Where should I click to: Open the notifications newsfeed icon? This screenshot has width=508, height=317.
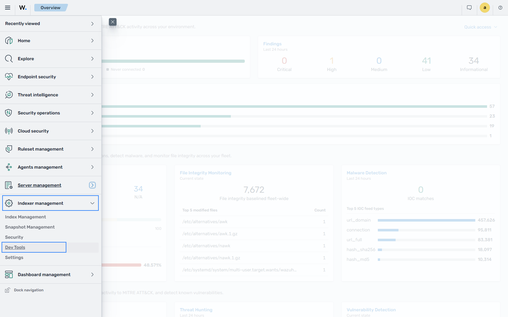pyautogui.click(x=469, y=8)
